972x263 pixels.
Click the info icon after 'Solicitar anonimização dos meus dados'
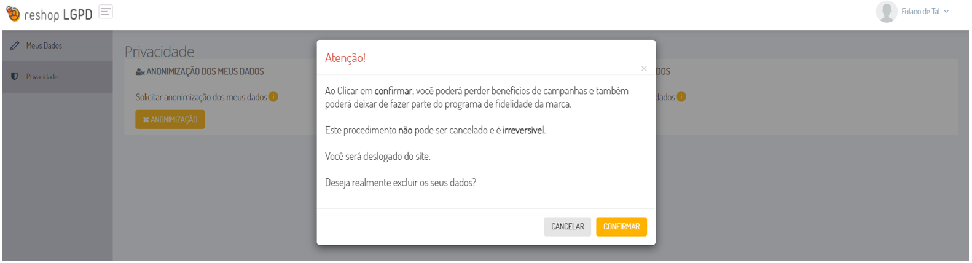click(273, 96)
